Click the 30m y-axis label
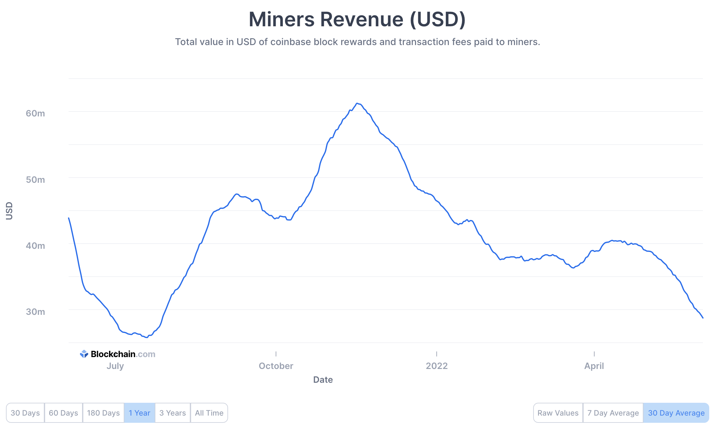The width and height of the screenshot is (718, 435). 35,312
